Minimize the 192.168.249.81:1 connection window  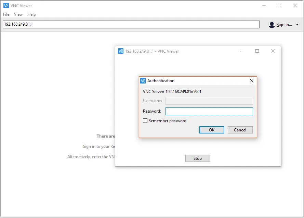coord(242,51)
